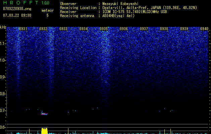Click the 'Receiver' field label

(x=68, y=12)
